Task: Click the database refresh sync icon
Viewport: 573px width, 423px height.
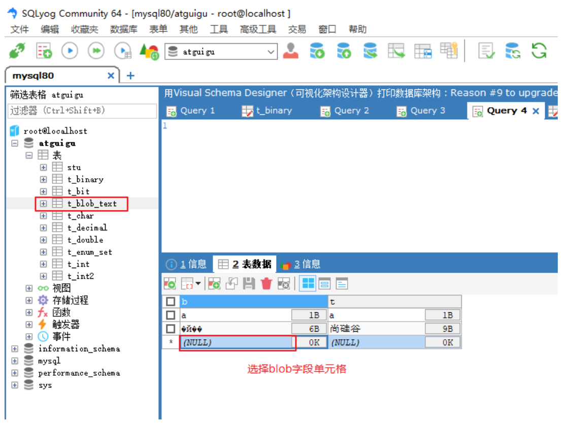Action: click(513, 51)
